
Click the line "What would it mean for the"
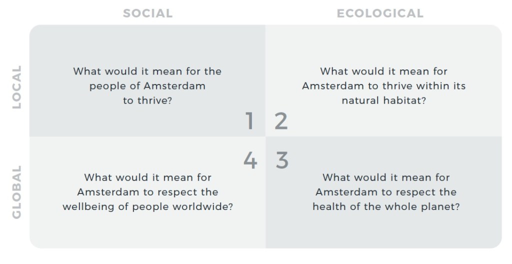point(147,71)
